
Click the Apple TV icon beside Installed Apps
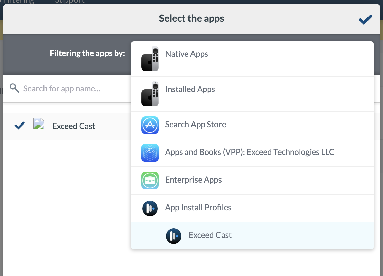tap(150, 94)
